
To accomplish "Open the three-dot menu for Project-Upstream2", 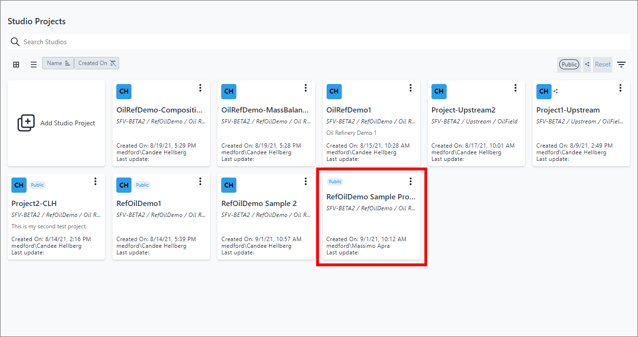I will 516,88.
